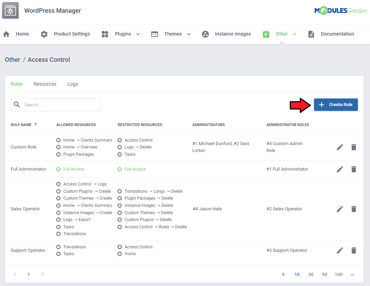The image size is (370, 286).
Task: Click 'Plugin Packages' allowed resource entry
Action: (x=78, y=154)
